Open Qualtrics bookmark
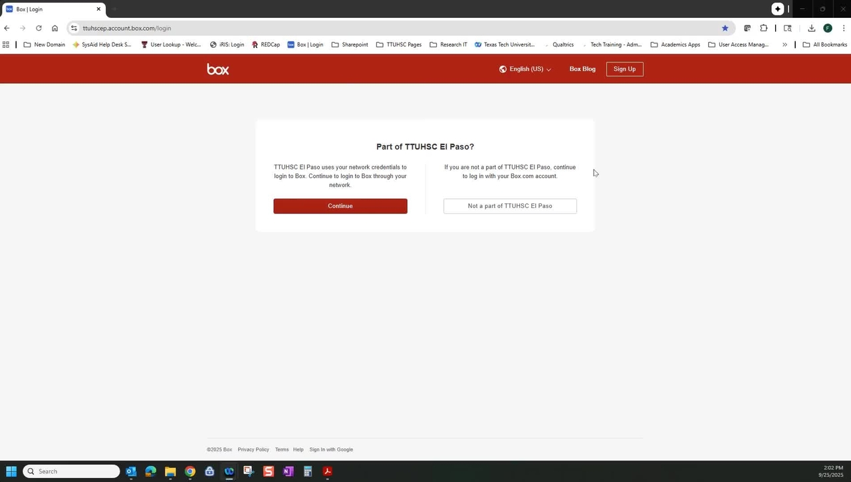The height and width of the screenshot is (482, 851). 558,45
